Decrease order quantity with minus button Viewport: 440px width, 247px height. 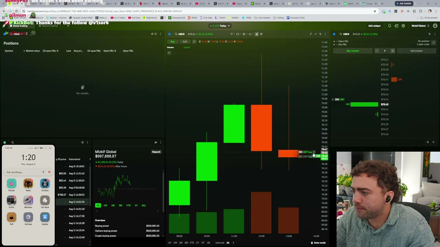[377, 51]
